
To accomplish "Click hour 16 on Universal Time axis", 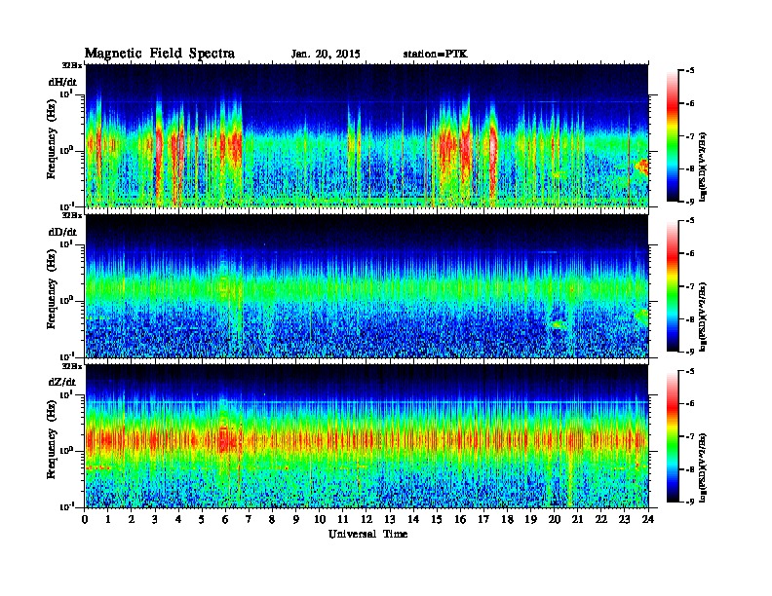I will tap(460, 520).
